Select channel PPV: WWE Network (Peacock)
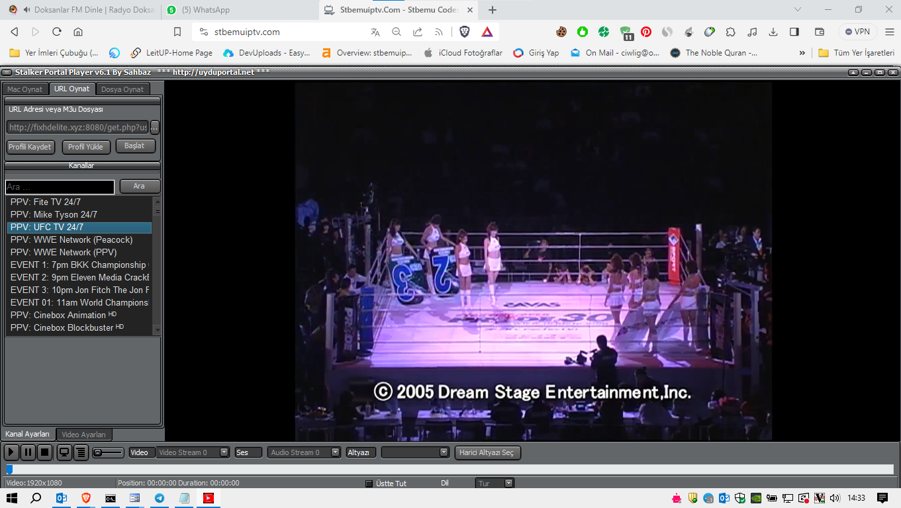901x508 pixels. pos(79,240)
